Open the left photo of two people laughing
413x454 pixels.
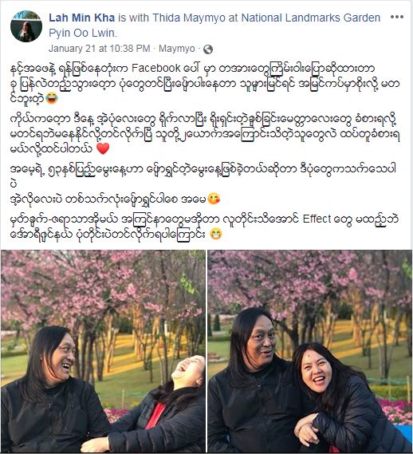coord(103,351)
